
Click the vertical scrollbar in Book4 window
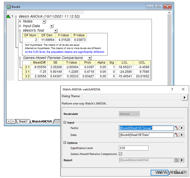coord(170,50)
